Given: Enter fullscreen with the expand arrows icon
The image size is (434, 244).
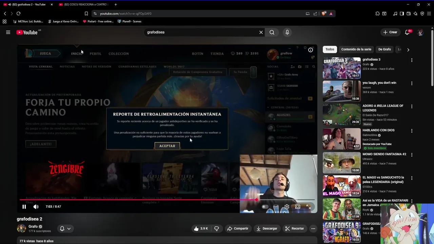Looking at the screenshot, I should pyautogui.click(x=309, y=207).
